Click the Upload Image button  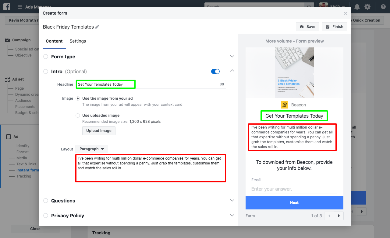pos(99,130)
